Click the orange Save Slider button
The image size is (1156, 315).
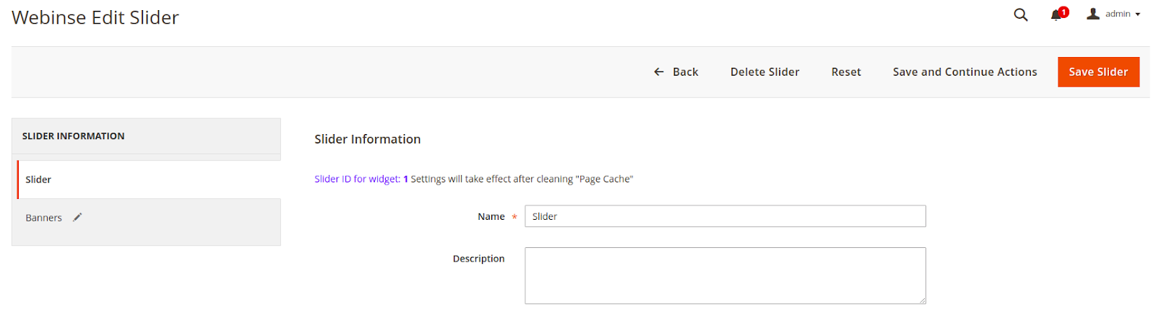point(1098,72)
